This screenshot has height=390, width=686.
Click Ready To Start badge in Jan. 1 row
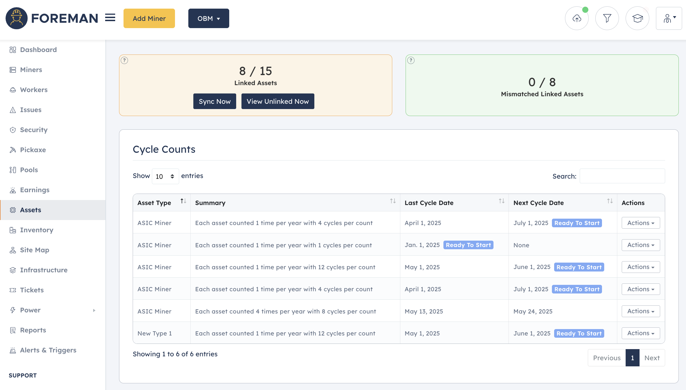point(468,245)
